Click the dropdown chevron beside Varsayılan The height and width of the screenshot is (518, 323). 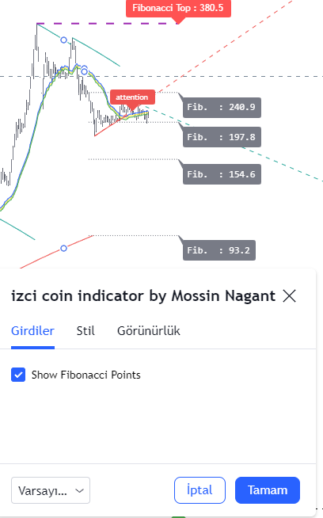pyautogui.click(x=80, y=490)
